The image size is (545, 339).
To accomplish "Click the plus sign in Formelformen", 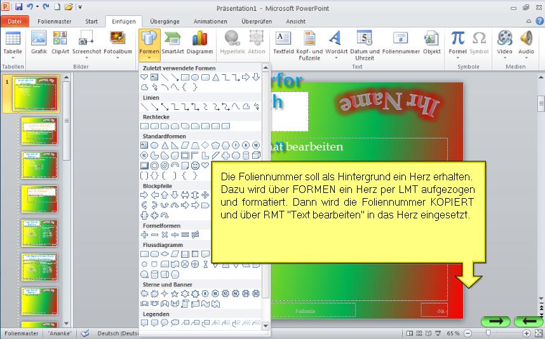I will [x=144, y=235].
